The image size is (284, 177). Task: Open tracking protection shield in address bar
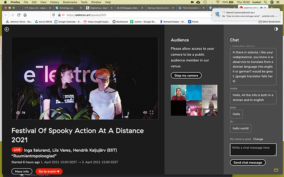(53, 15)
